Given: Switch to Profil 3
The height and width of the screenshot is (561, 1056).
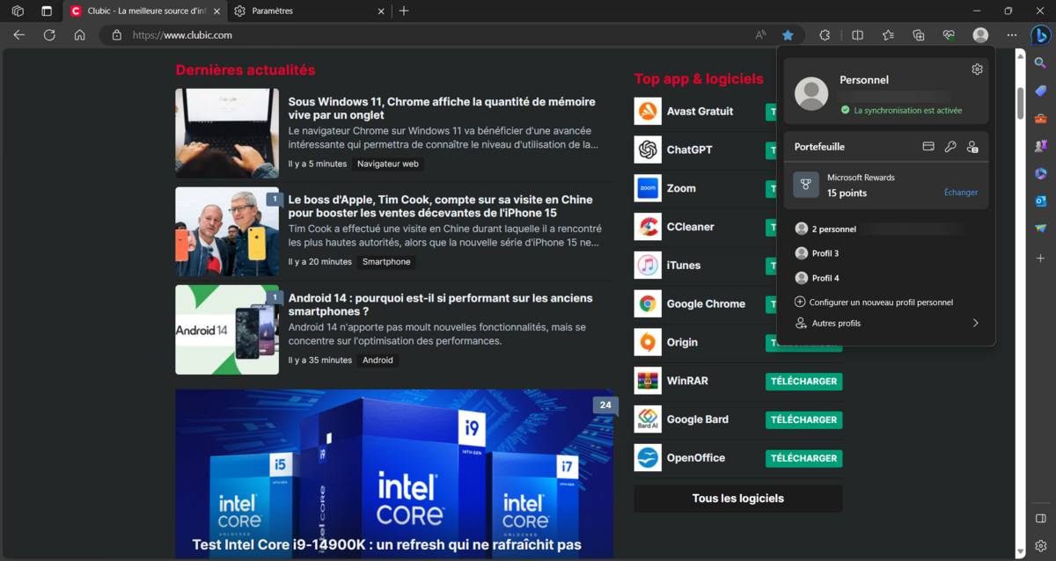Looking at the screenshot, I should pyautogui.click(x=887, y=253).
